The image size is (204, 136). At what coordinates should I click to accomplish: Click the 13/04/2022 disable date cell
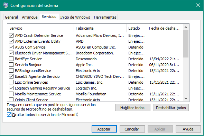tap(164, 59)
